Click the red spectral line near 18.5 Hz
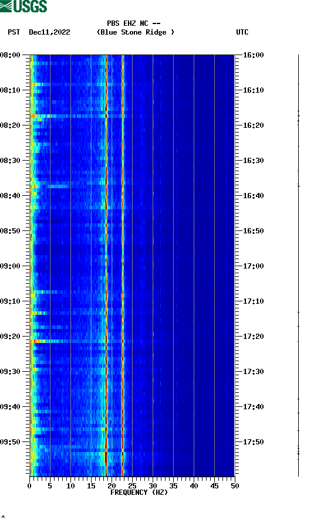 pyautogui.click(x=106, y=265)
